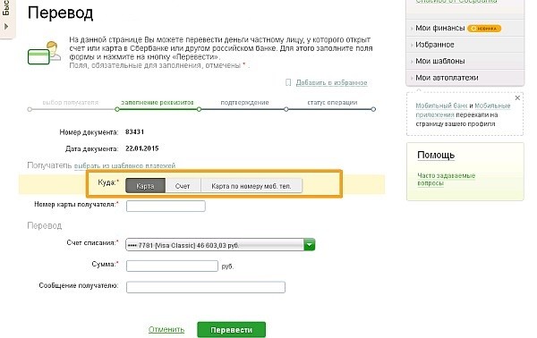The height and width of the screenshot is (338, 537).
Task: Open the Счет списания dropdown
Action: (x=220, y=245)
